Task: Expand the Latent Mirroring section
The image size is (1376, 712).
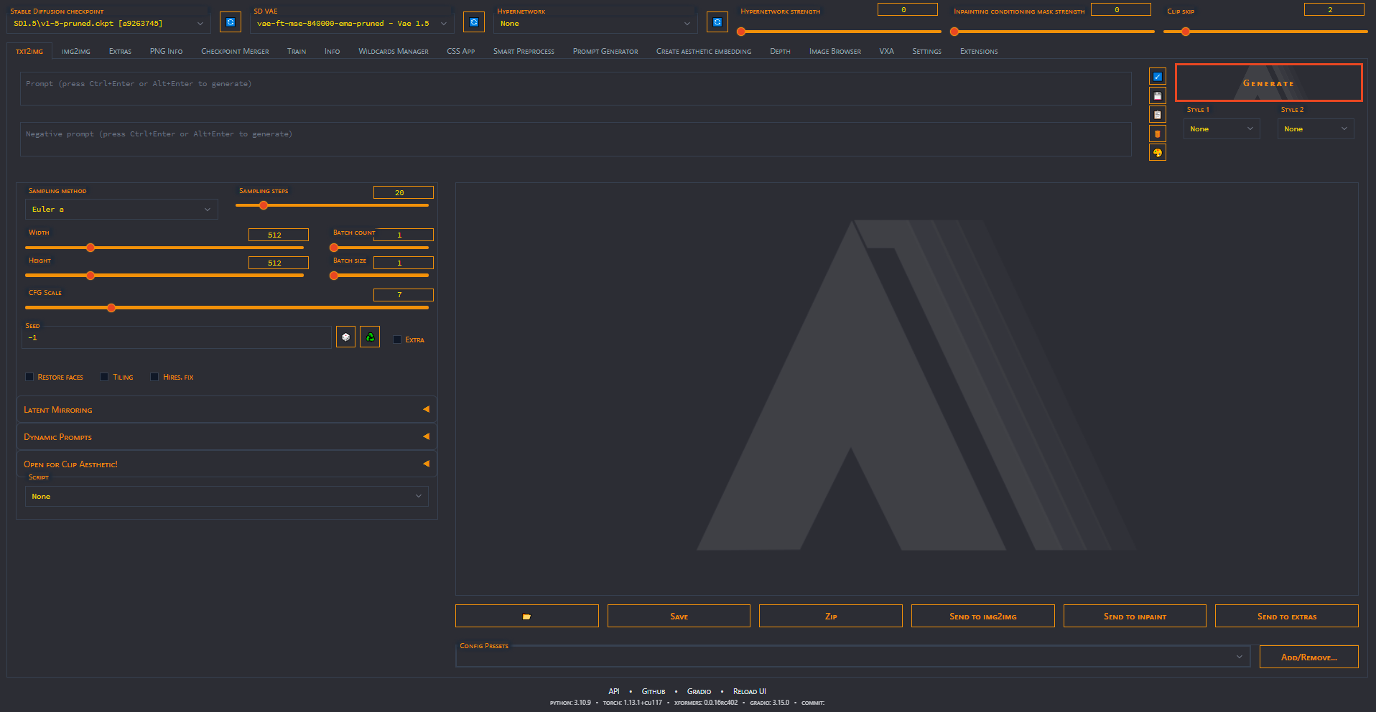Action: pyautogui.click(x=226, y=409)
